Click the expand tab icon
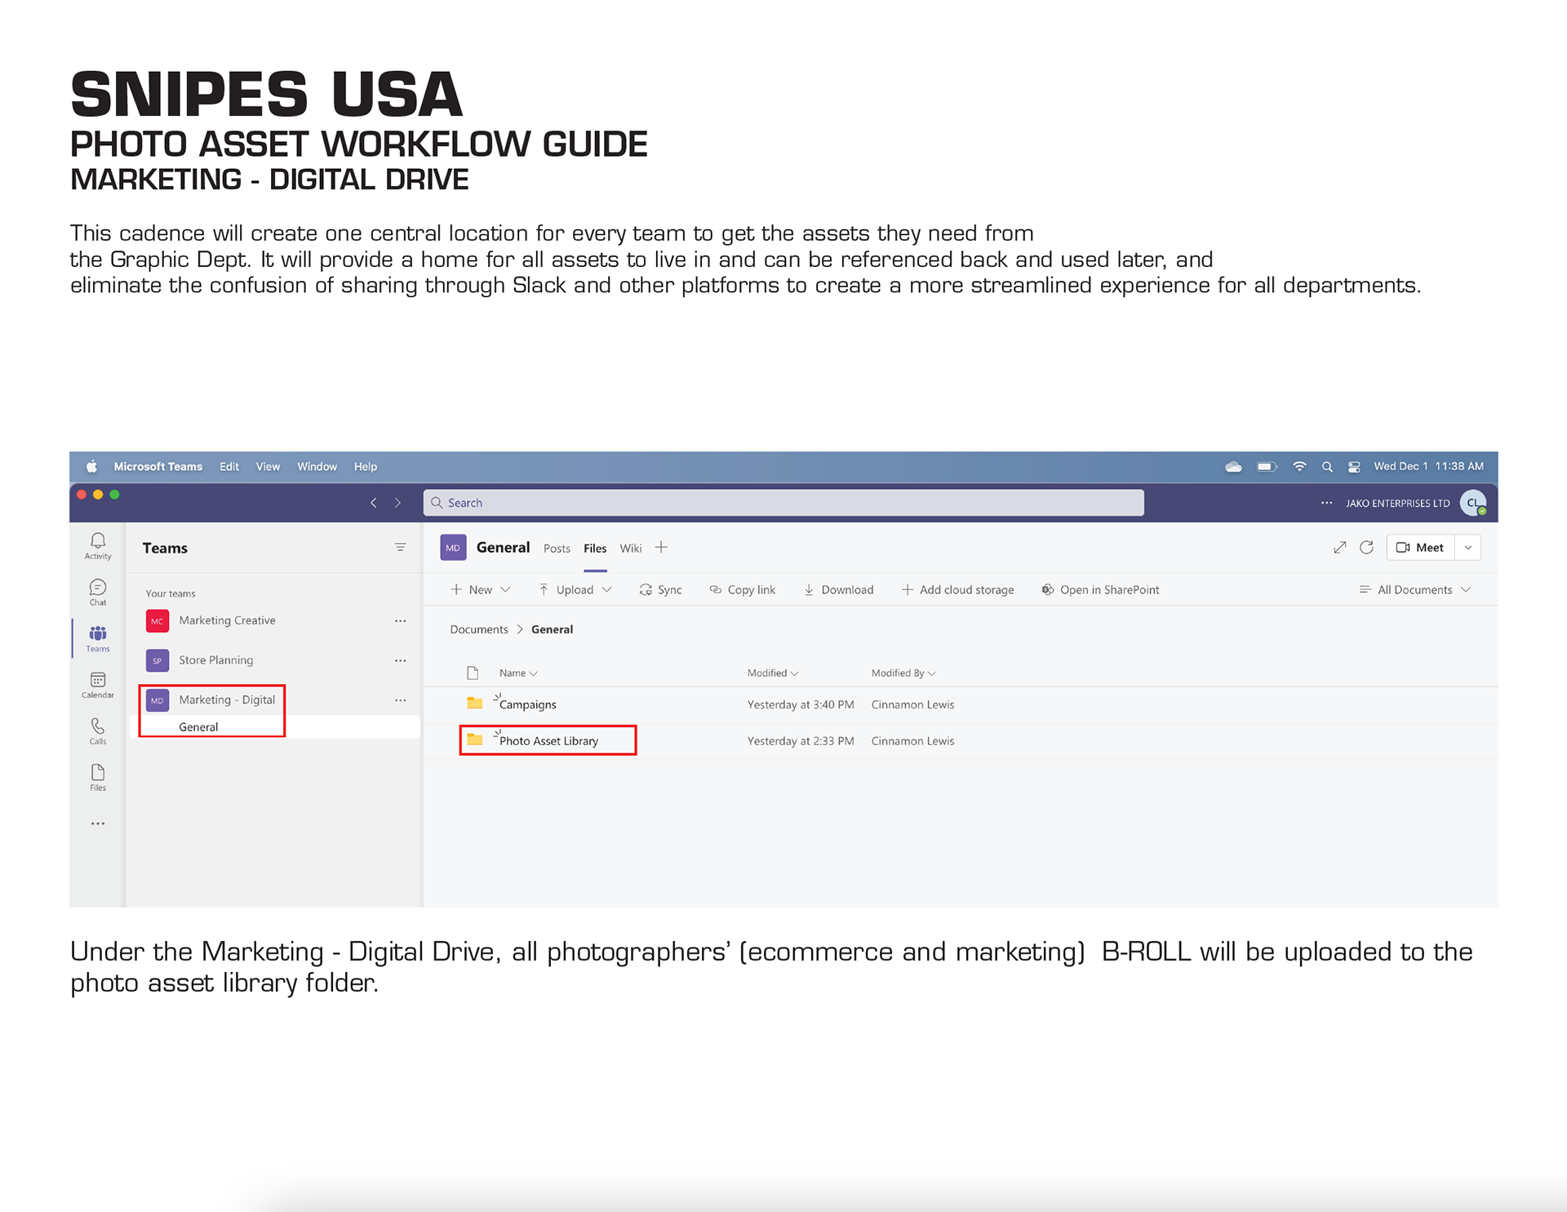 1339,548
